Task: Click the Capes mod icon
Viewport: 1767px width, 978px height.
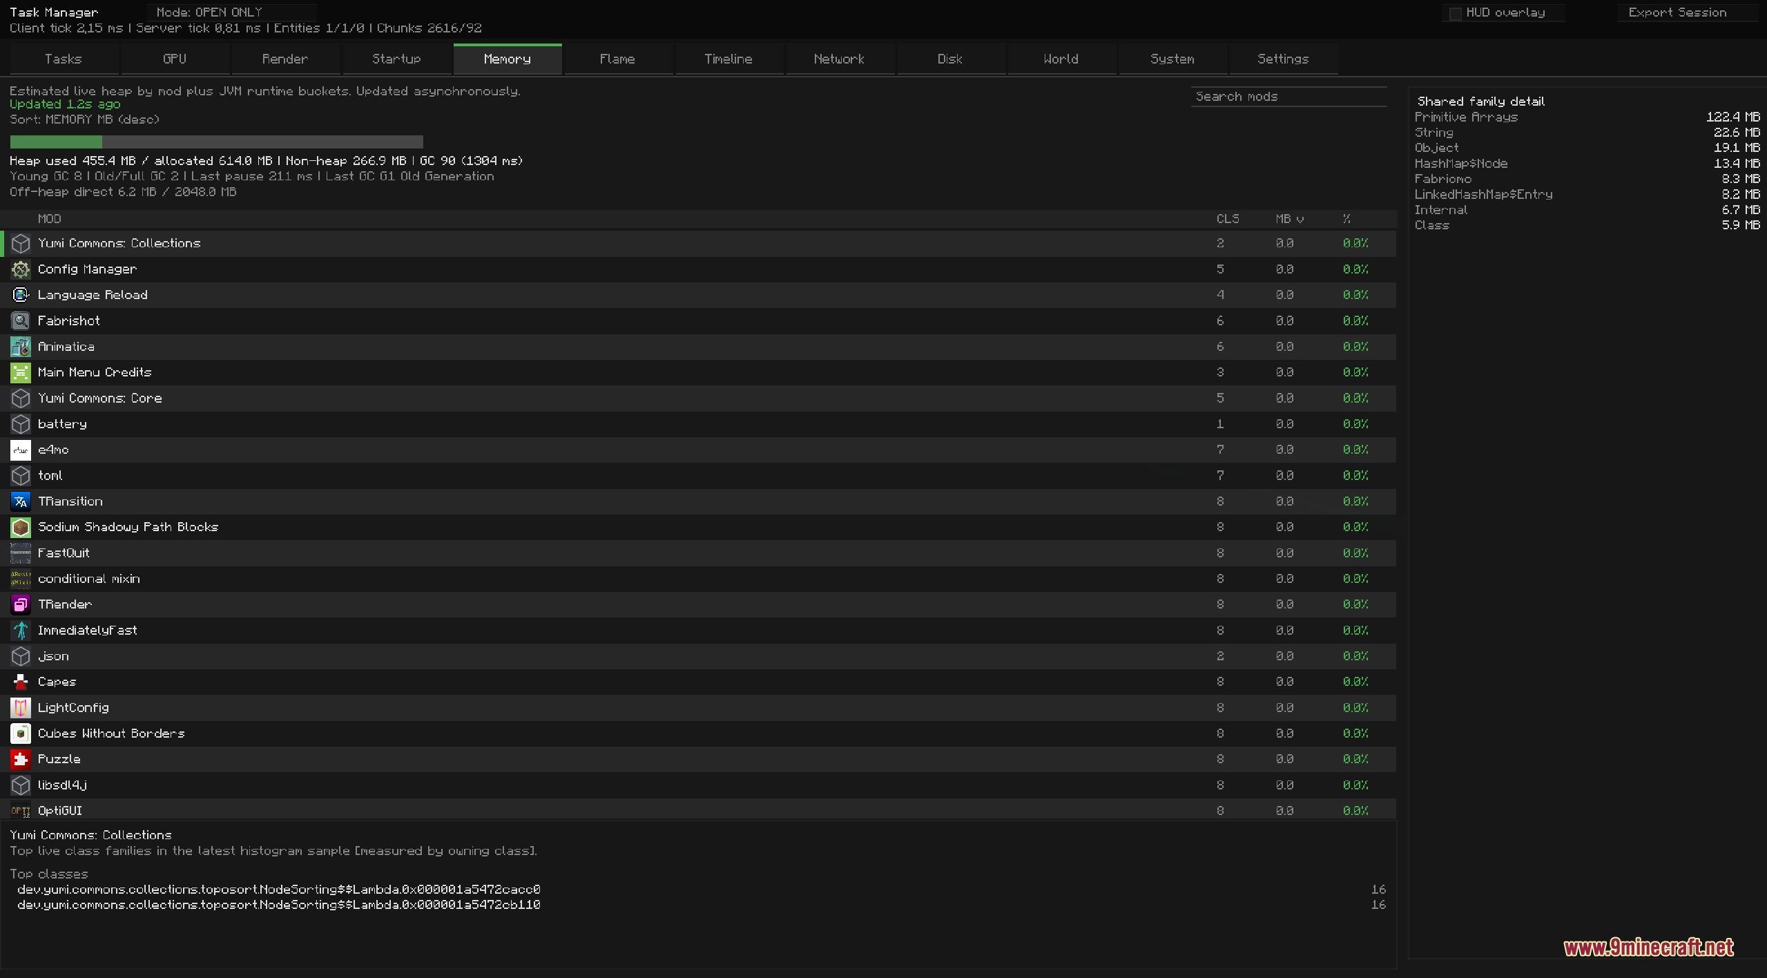Action: click(x=21, y=682)
